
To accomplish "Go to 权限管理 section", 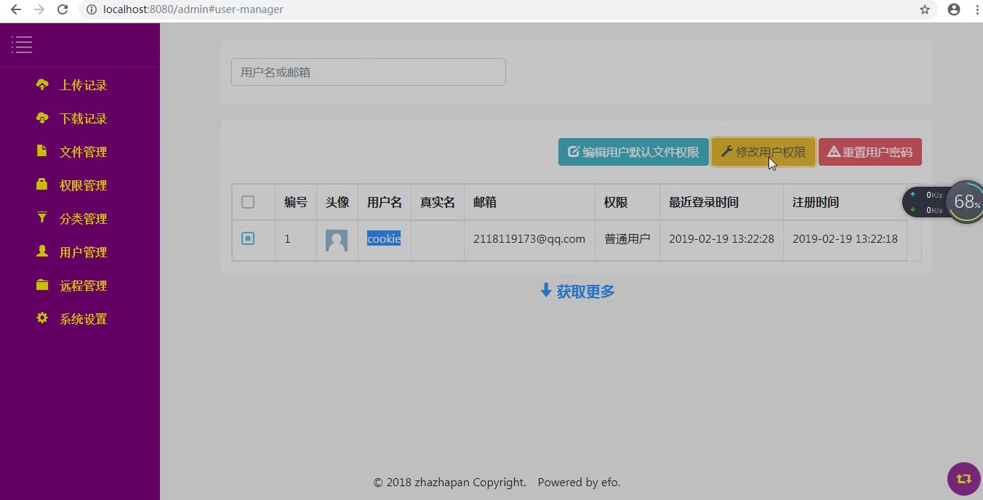I will tap(83, 185).
